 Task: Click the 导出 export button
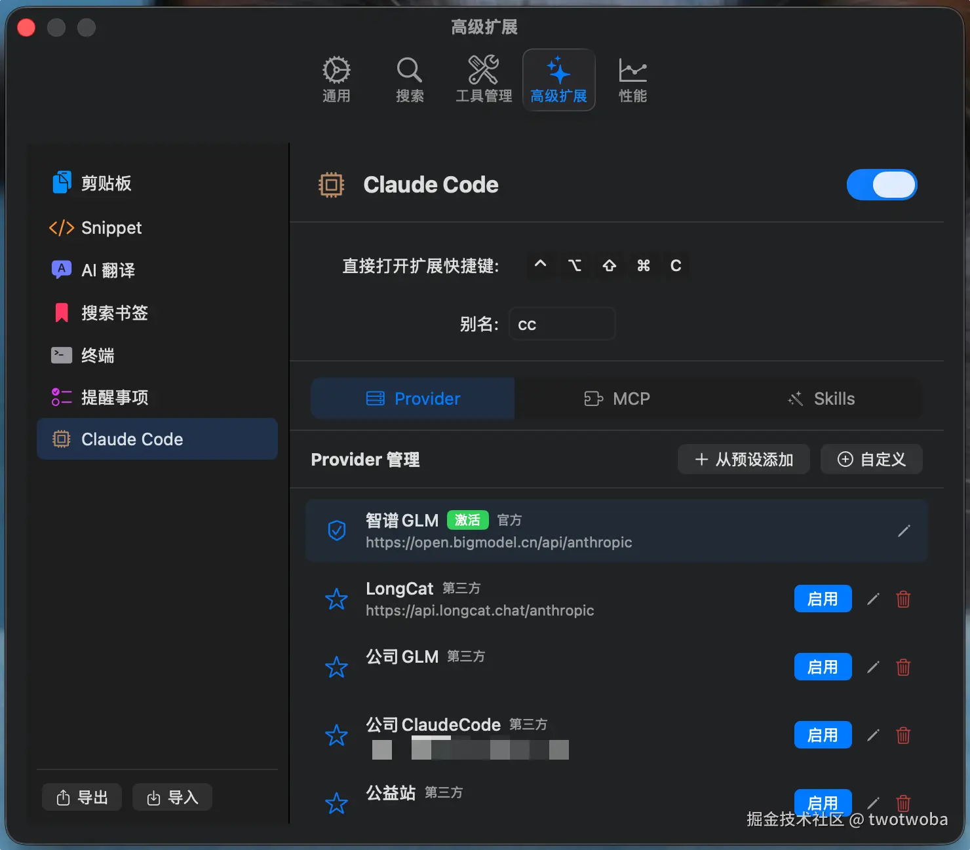(x=82, y=797)
